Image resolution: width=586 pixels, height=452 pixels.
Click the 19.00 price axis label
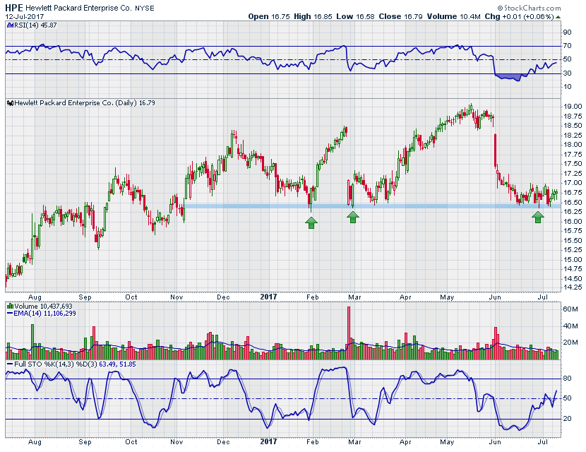point(573,107)
